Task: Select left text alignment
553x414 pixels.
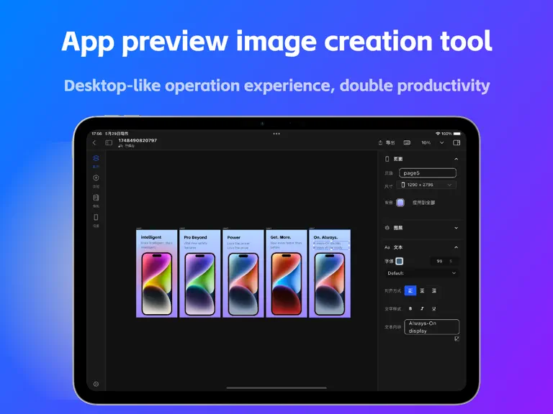Action: [x=410, y=291]
